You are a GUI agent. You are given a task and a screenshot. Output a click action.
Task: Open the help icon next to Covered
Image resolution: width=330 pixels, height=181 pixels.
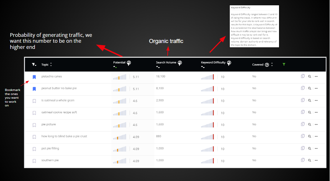click(x=267, y=65)
